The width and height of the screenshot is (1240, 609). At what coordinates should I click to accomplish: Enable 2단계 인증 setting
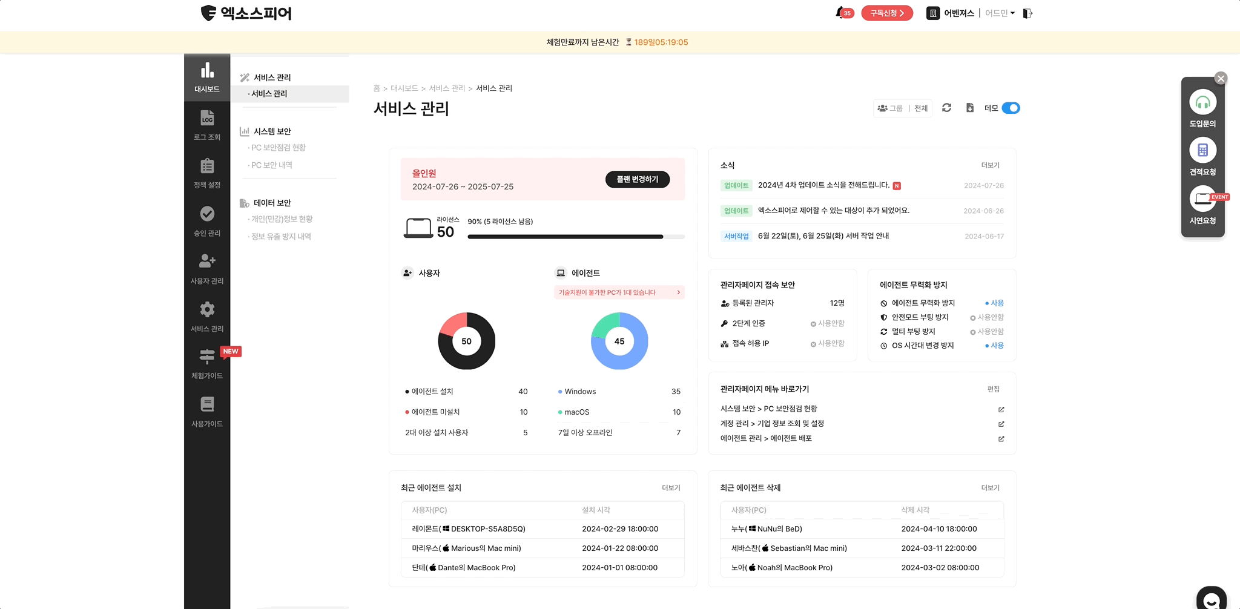click(x=828, y=323)
